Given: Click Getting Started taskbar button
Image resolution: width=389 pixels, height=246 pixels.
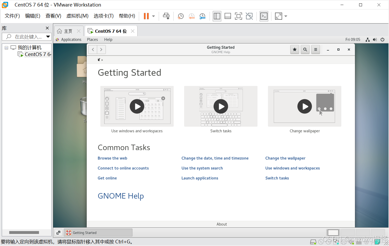Looking at the screenshot, I should [x=98, y=233].
